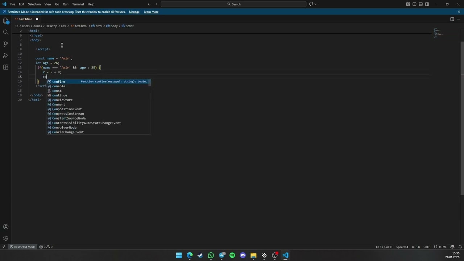Open the 'Desktop' breadcrumb folder
This screenshot has height=261, width=464.
[x=51, y=26]
